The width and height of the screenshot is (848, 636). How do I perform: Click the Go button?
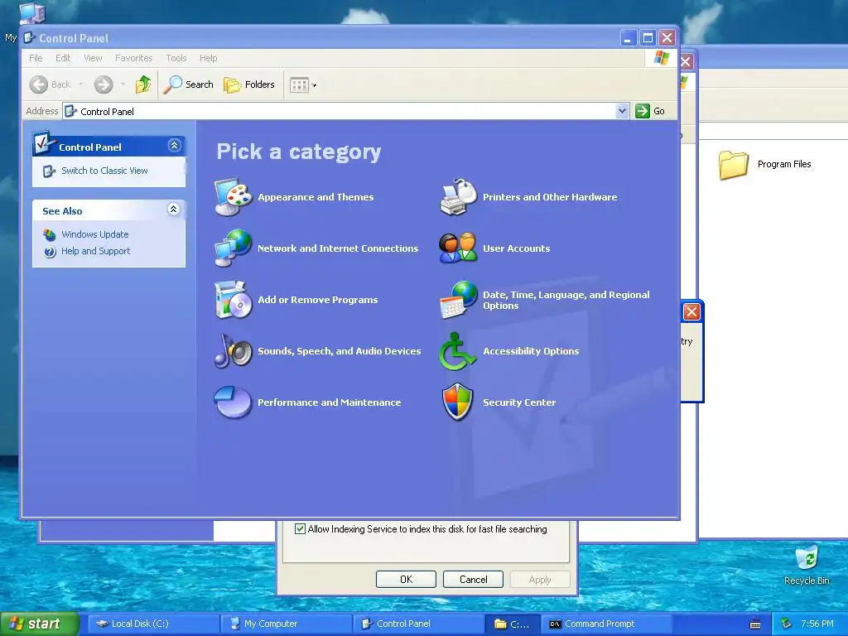pos(650,111)
